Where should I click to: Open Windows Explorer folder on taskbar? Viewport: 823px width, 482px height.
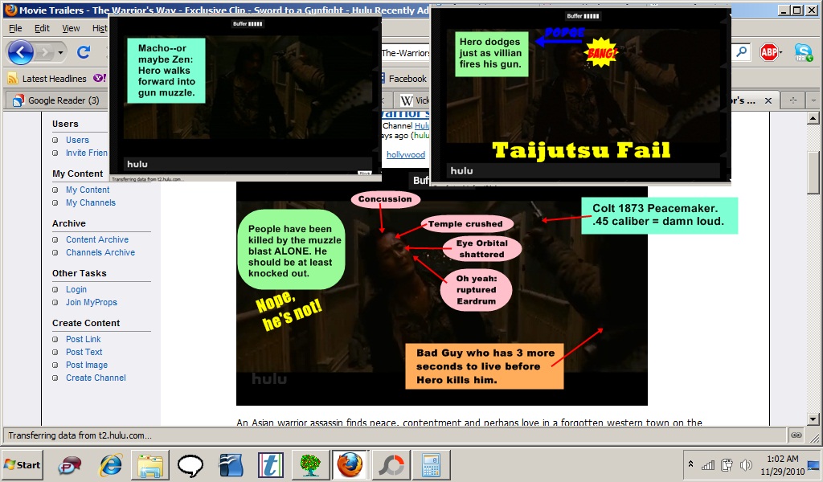150,465
